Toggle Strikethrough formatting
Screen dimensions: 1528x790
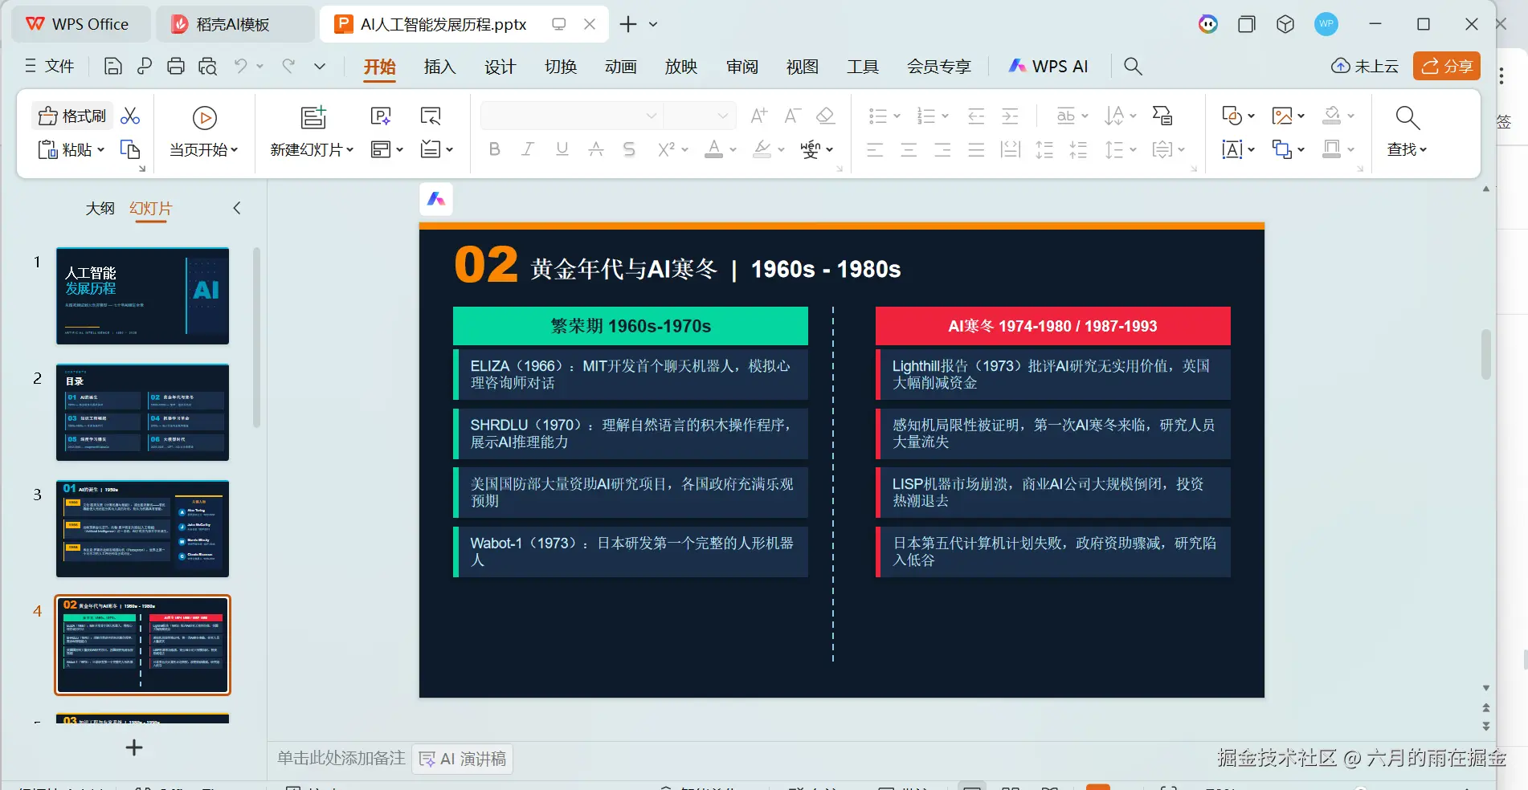click(x=596, y=149)
